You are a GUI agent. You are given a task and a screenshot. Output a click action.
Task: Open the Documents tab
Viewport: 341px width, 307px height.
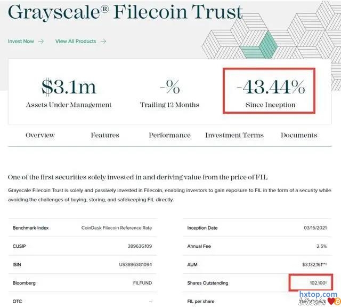pos(299,135)
